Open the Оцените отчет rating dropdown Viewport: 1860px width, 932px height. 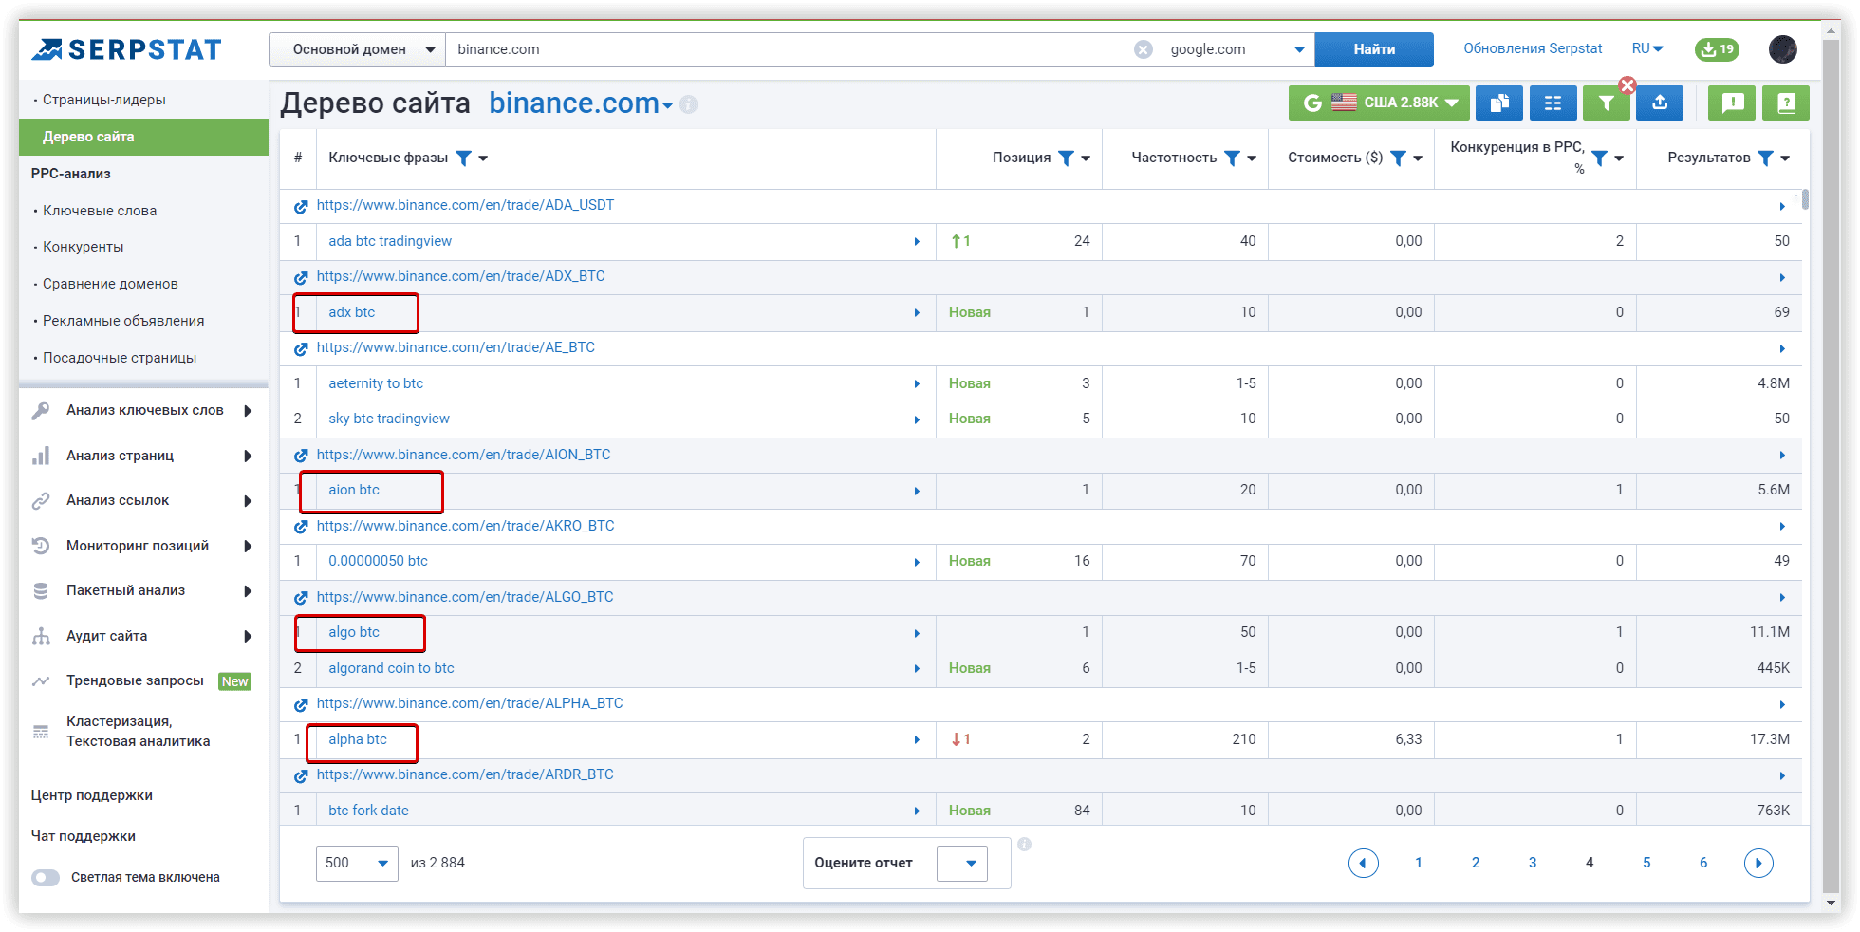[x=962, y=864]
